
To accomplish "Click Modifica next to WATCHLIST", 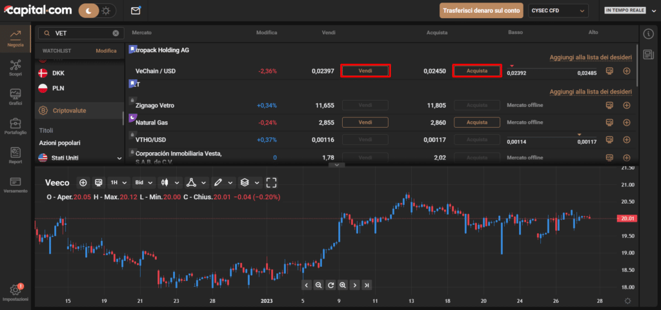I will coord(107,50).
